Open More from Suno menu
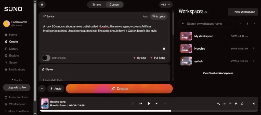Viewport: 261px width, 115px height. click(17, 111)
